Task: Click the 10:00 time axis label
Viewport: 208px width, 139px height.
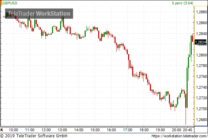Action: [13, 130]
